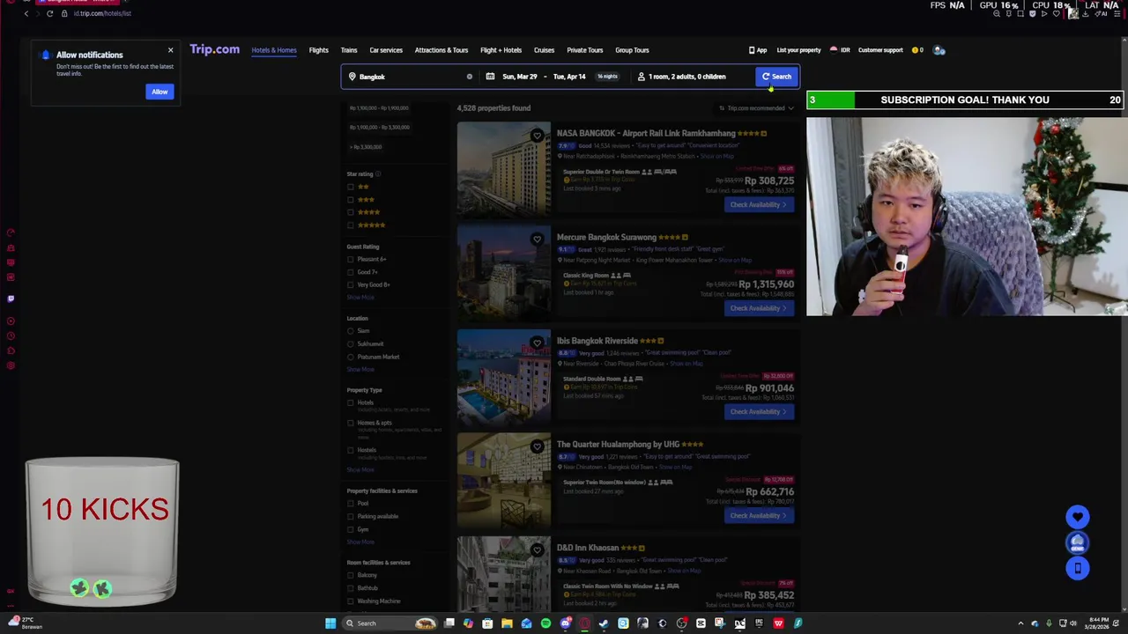
Task: Go back in the browser
Action: pyautogui.click(x=26, y=13)
